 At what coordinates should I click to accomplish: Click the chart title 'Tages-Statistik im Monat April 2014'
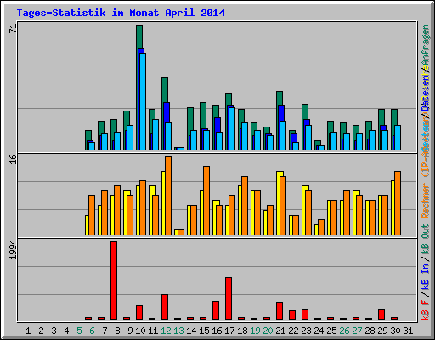121,13
